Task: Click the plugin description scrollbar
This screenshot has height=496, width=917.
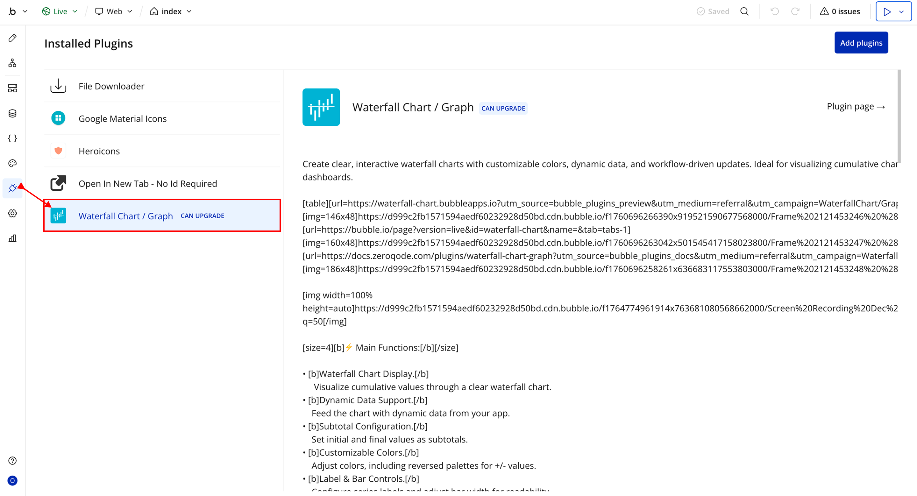Action: click(x=899, y=116)
